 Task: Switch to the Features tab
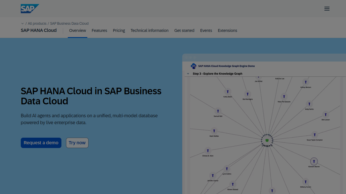(99, 30)
